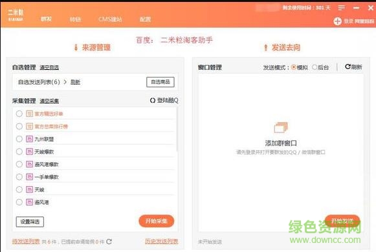Click the 逛风港 row label
This screenshot has width=376, height=252.
[41, 202]
